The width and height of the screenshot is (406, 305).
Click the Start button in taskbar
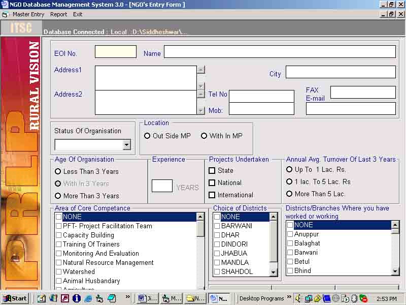[15, 298]
